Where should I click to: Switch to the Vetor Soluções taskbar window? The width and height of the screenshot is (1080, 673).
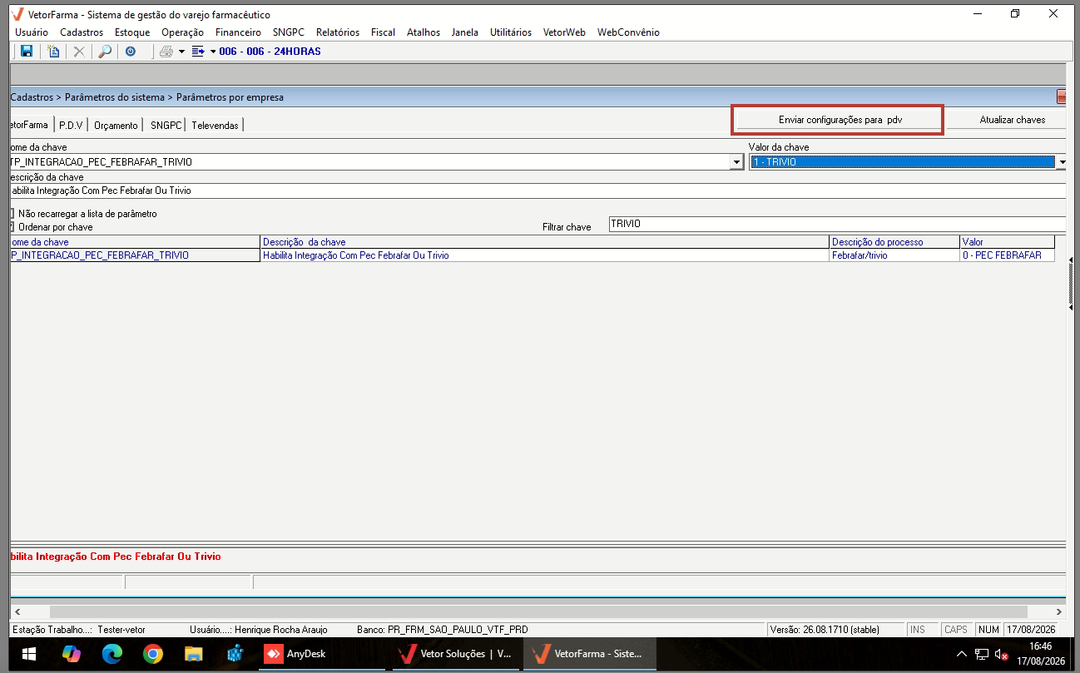click(456, 655)
